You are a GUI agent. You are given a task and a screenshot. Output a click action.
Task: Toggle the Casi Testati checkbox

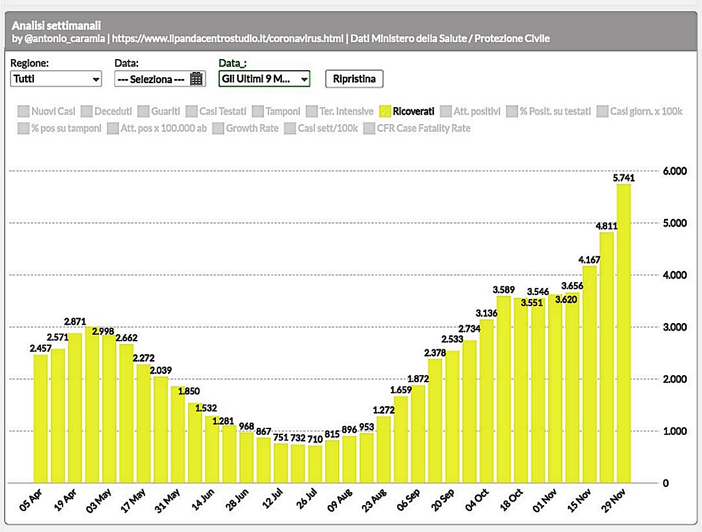click(x=191, y=111)
